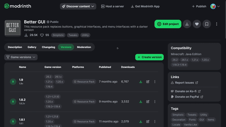Click the release badge of version 1.8.2
Screen dimensions: 226x127
(x=13, y=101)
